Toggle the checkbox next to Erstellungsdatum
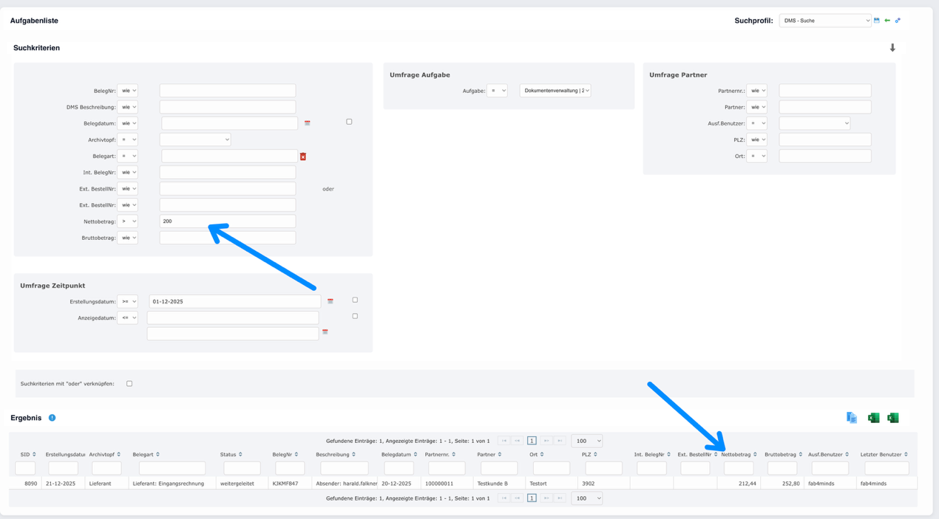Viewport: 939px width, 519px height. [x=355, y=300]
